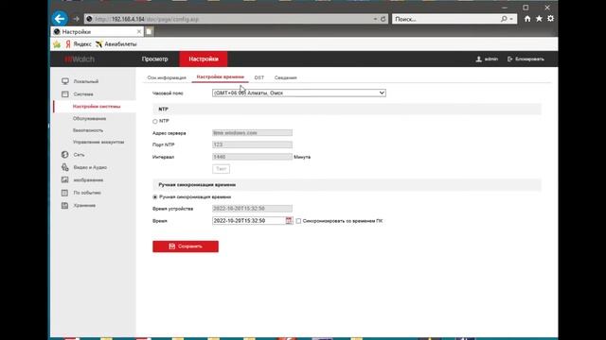
Task: Open Хранение section in sidebar
Action: coord(84,206)
